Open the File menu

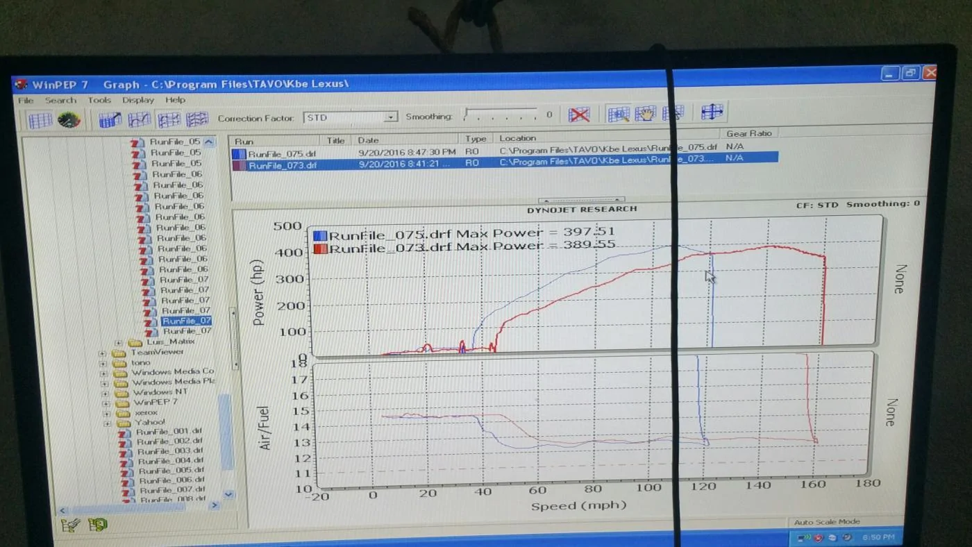[x=26, y=101]
